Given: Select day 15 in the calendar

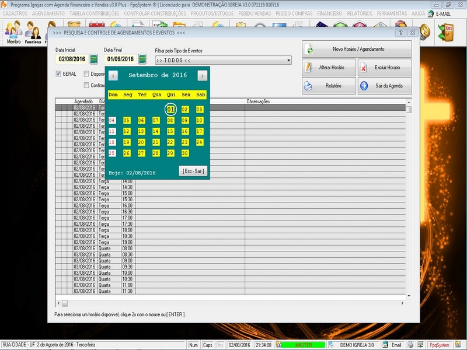Looking at the screenshot, I should point(170,131).
